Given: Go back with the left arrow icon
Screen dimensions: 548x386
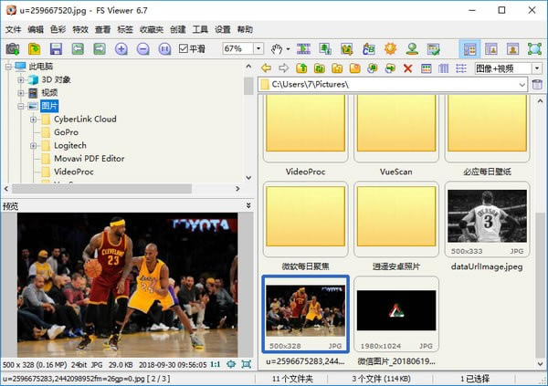Looking at the screenshot, I should tap(266, 68).
